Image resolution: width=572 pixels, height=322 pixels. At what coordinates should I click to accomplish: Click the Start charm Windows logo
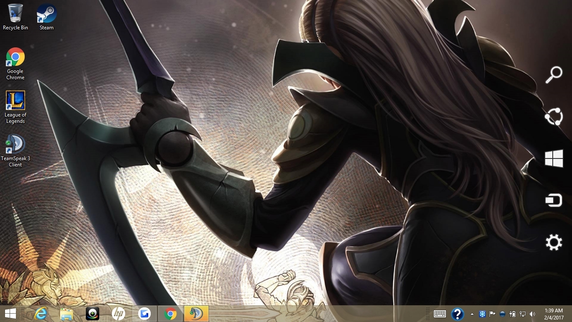point(554,158)
